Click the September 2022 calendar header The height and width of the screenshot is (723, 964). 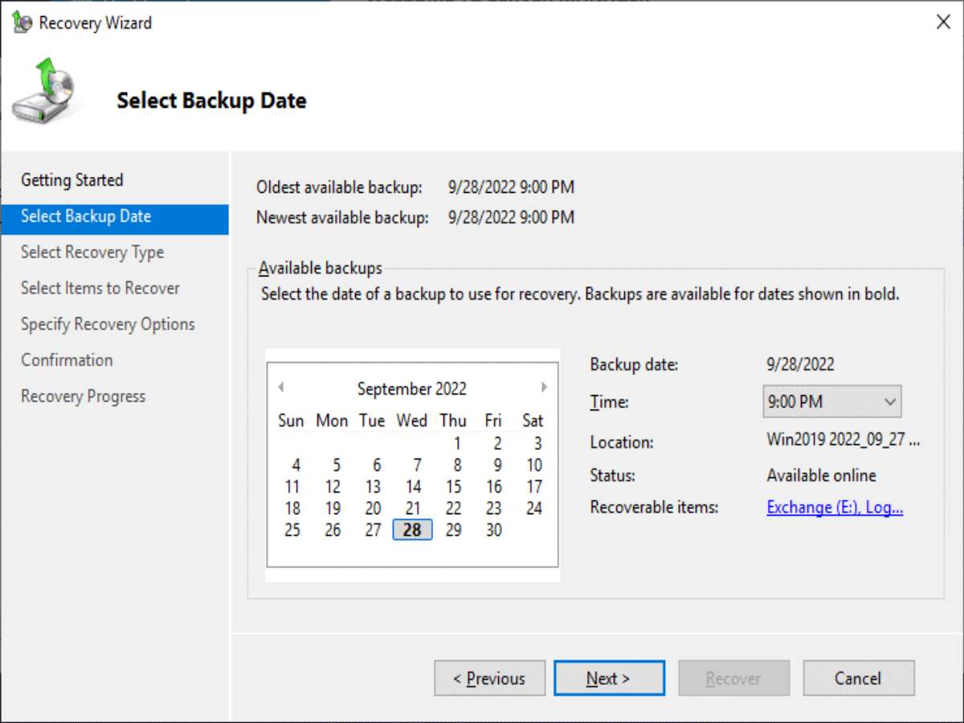click(x=412, y=388)
